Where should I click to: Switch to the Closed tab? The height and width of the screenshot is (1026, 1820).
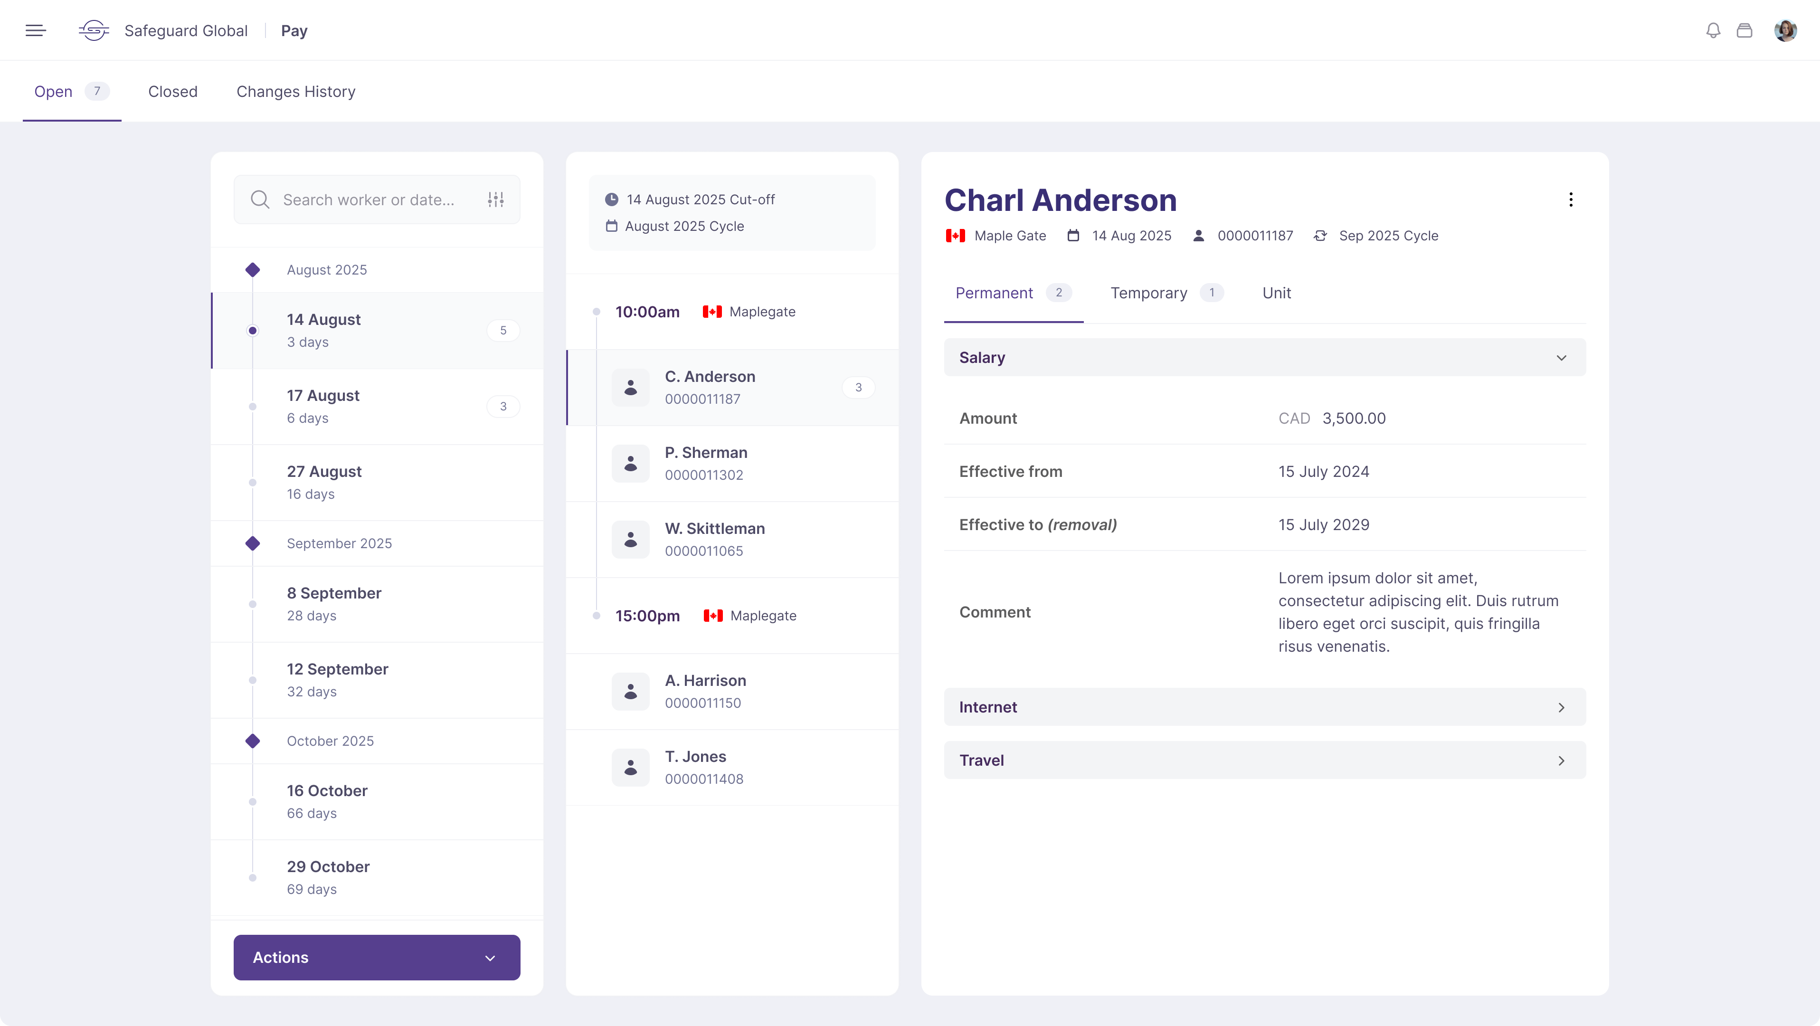pos(172,92)
